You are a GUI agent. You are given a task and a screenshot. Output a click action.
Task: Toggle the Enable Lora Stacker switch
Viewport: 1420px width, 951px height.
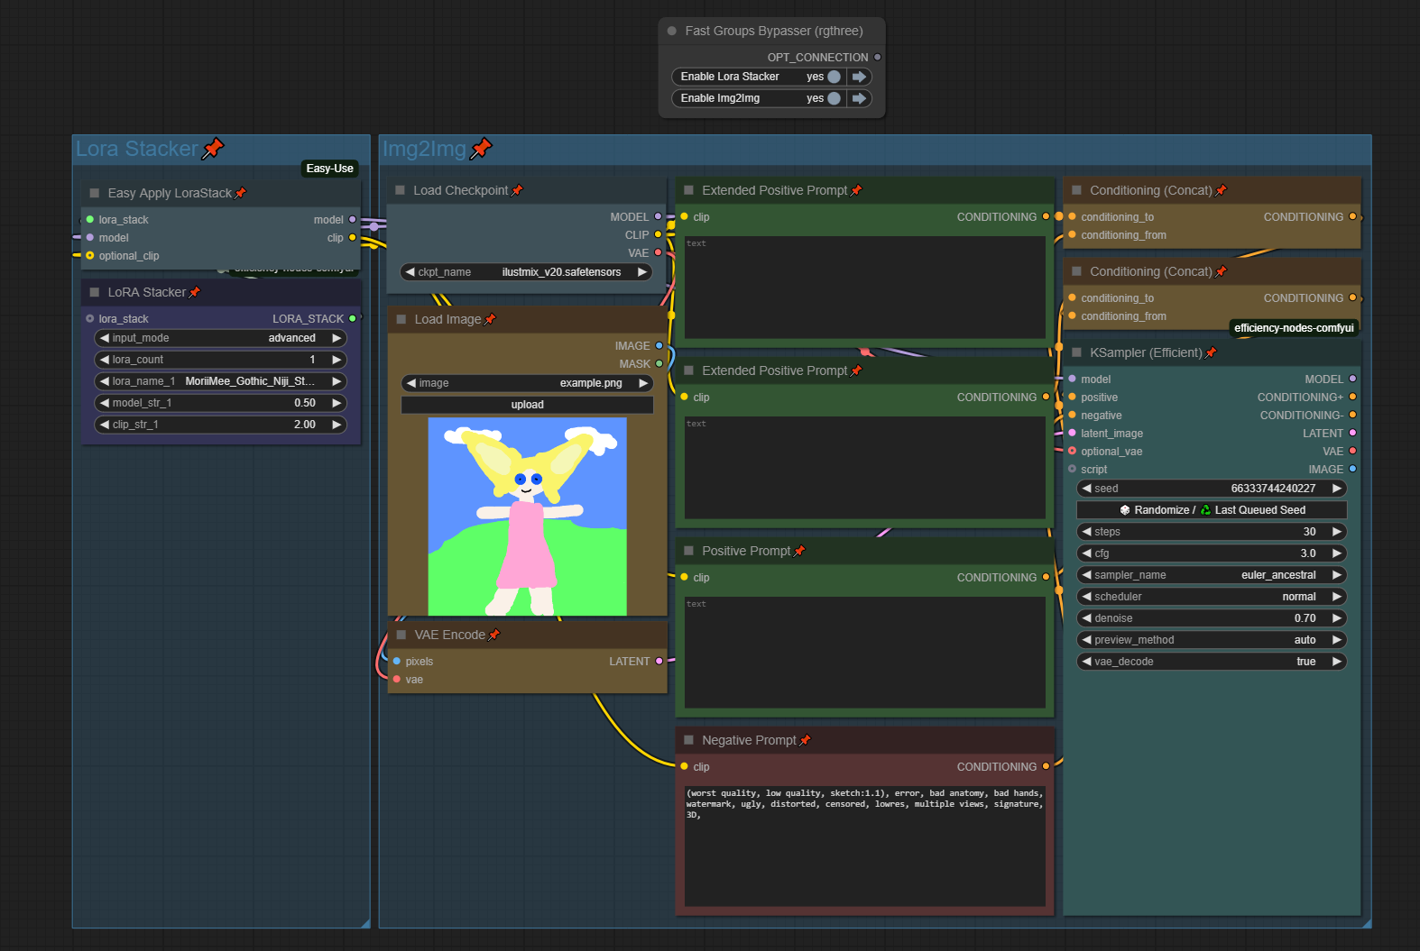(x=834, y=77)
